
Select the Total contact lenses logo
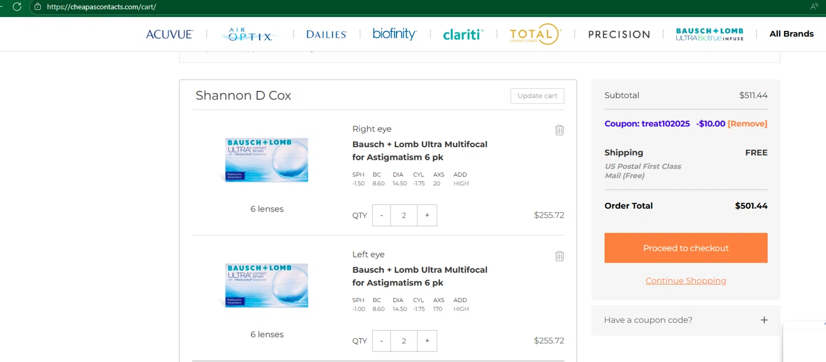[x=535, y=34]
